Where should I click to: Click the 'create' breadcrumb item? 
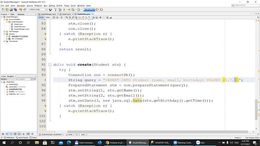click(69, 135)
